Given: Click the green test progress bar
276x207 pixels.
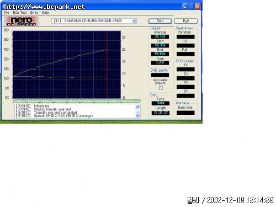Looking at the screenshot, I should [77, 101].
